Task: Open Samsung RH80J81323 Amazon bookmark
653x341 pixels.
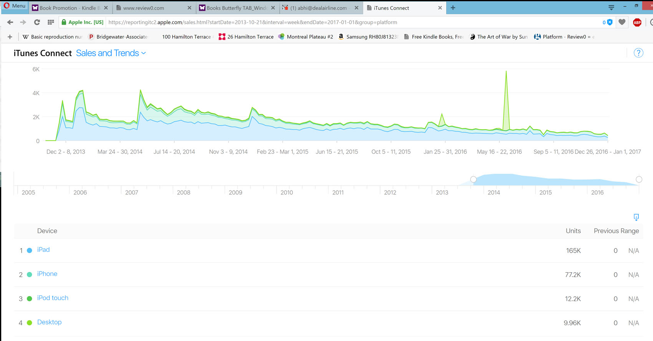Action: (368, 37)
